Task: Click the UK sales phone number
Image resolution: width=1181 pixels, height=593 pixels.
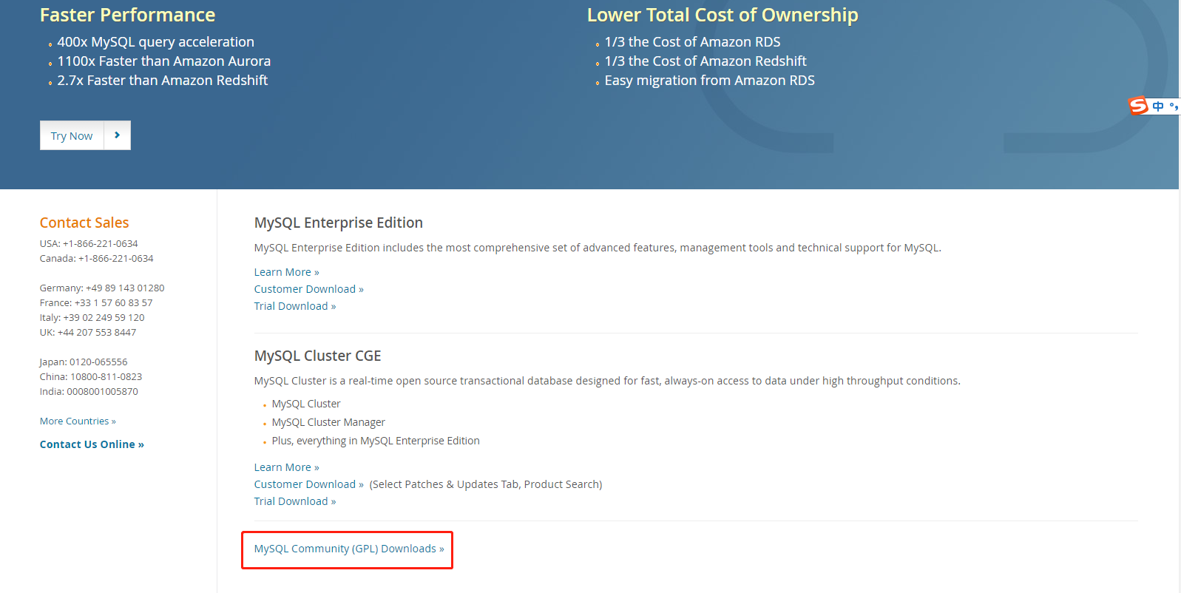Action: coord(97,332)
